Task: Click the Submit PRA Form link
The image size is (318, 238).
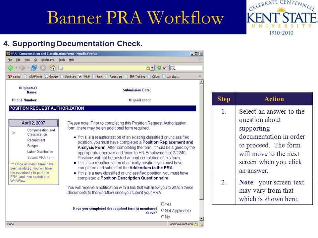Action: tap(41, 157)
